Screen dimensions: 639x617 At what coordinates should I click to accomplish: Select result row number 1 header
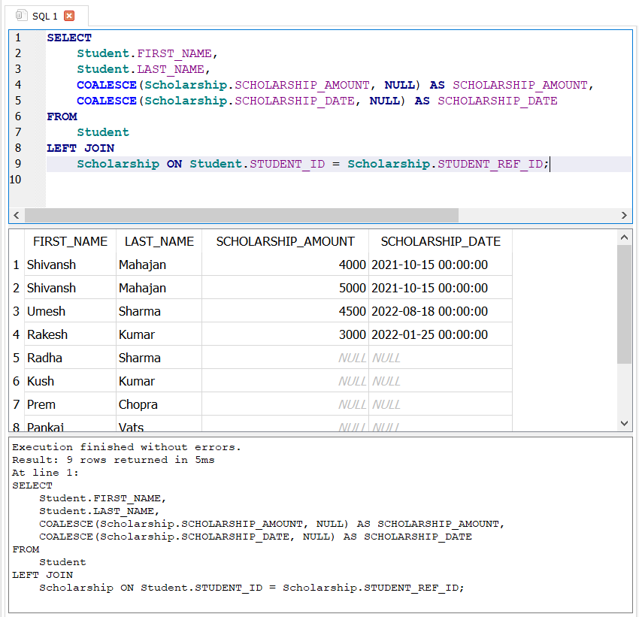coord(17,265)
